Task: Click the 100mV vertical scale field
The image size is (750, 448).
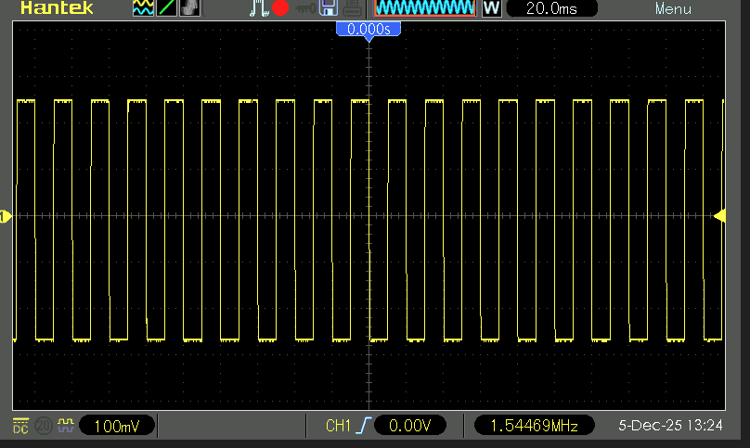Action: click(117, 426)
